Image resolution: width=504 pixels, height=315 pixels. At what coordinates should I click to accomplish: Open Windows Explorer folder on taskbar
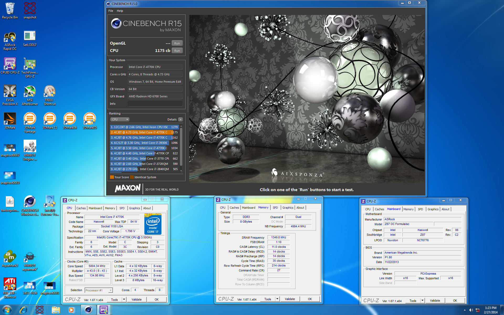[x=56, y=310]
